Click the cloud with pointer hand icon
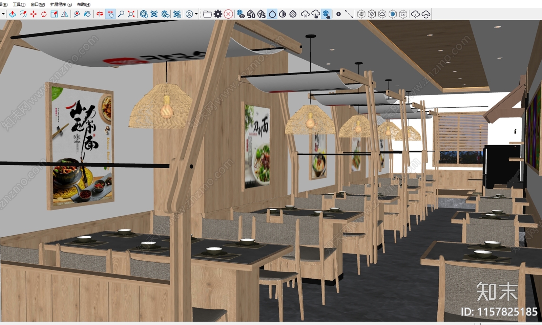Image resolution: width=542 pixels, height=325 pixels. coord(316,14)
